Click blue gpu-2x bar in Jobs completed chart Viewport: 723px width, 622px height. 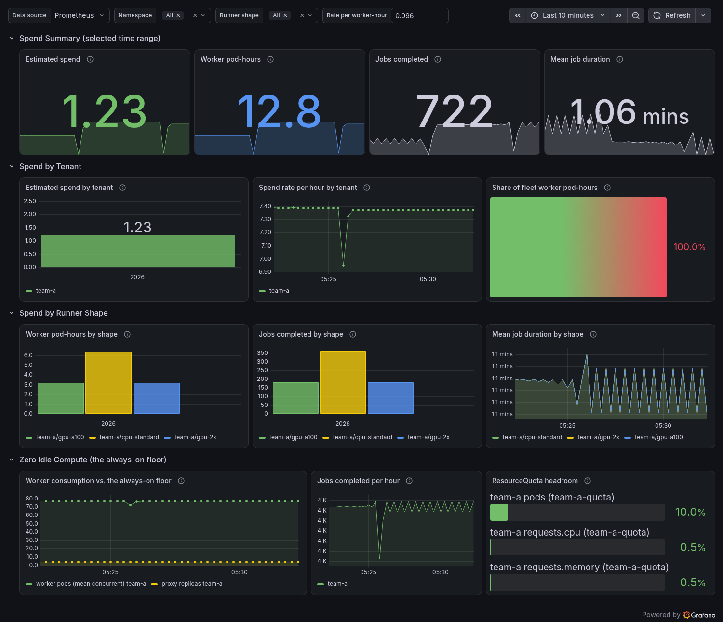click(390, 398)
